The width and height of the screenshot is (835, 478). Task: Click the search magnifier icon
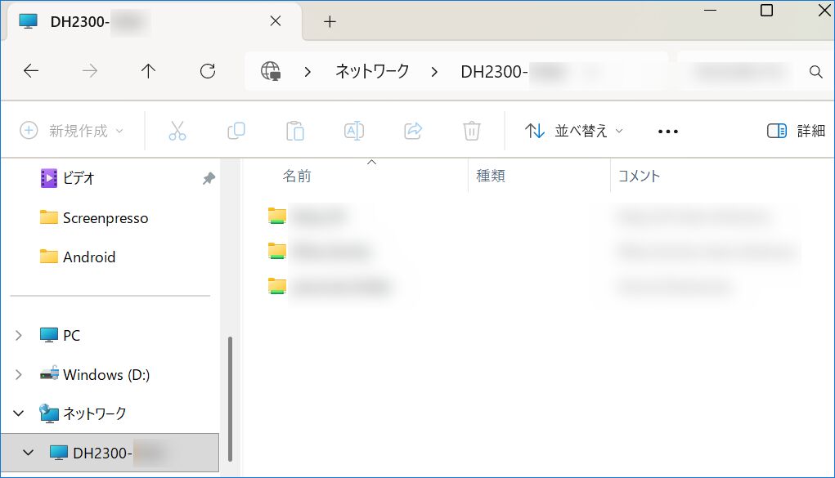tap(815, 72)
